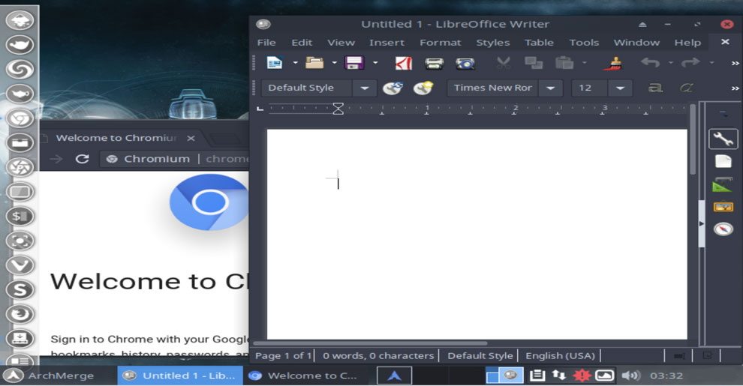Open the Open-file recent documents dropdown arrow

click(x=334, y=63)
